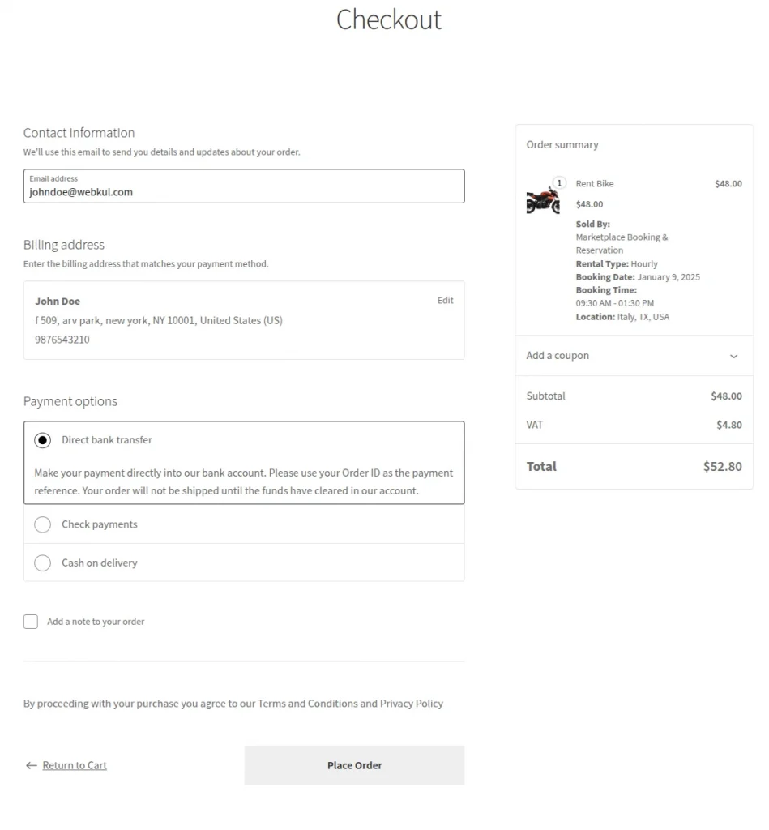Open the Add a coupon panel
Viewport: 769px width, 830px height.
click(558, 356)
